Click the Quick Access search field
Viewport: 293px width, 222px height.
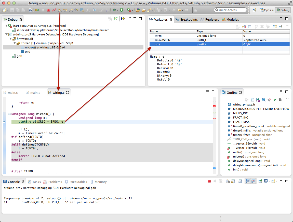(230, 10)
